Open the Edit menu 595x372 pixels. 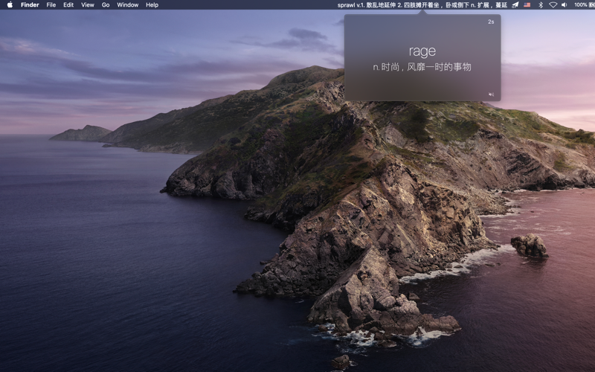[x=68, y=5]
